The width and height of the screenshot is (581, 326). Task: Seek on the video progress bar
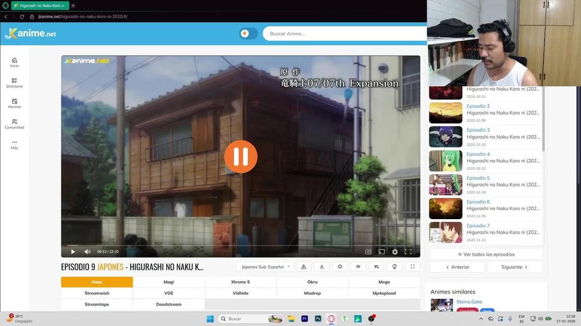[241, 245]
